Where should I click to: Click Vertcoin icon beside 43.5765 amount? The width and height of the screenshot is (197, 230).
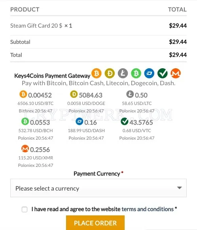point(125,122)
